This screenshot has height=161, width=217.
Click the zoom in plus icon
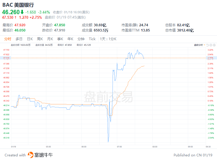point(214,45)
